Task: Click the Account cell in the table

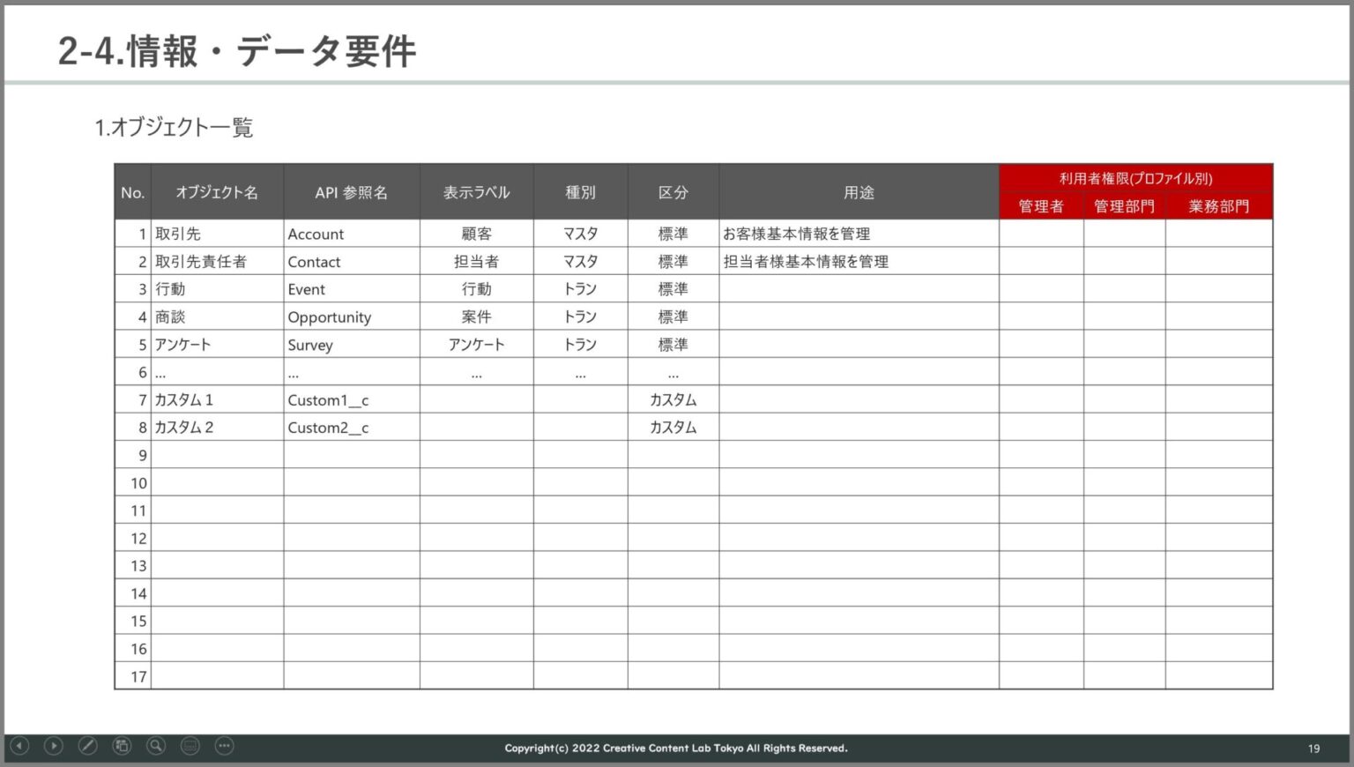Action: 316,235
